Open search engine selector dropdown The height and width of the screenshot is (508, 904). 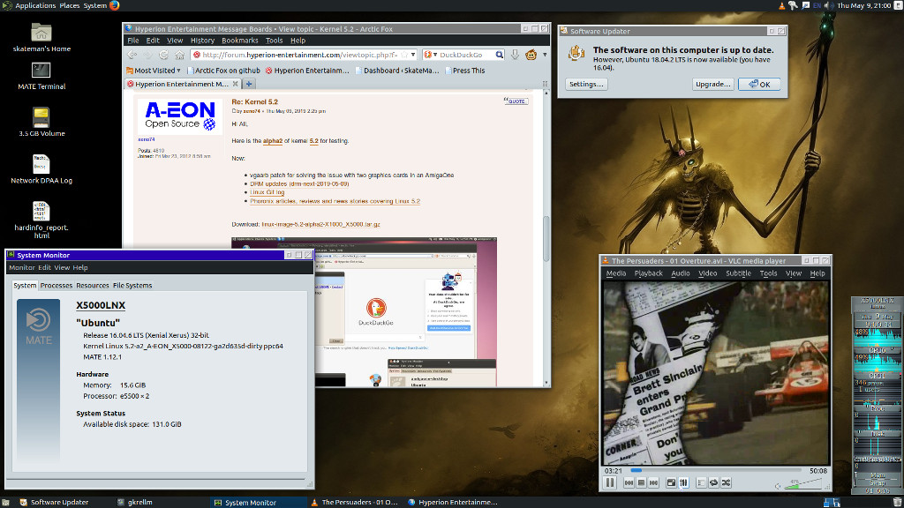coord(430,55)
